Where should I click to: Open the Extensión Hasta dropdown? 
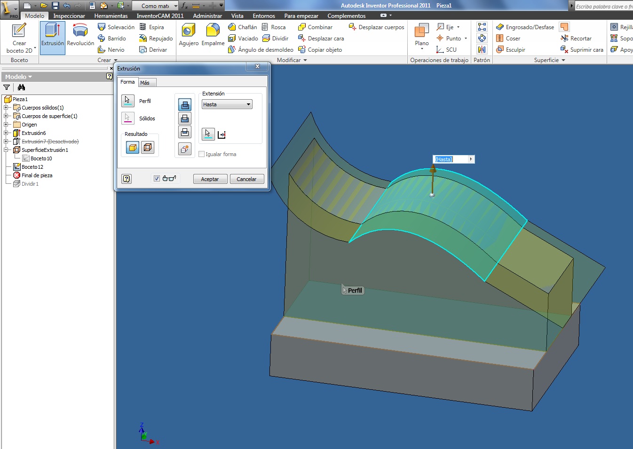pos(227,104)
